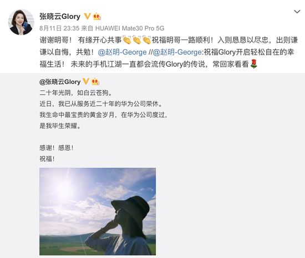305x258 pixels.
Task: Open @张晓云Glory in the reposted card
Action: coord(60,82)
